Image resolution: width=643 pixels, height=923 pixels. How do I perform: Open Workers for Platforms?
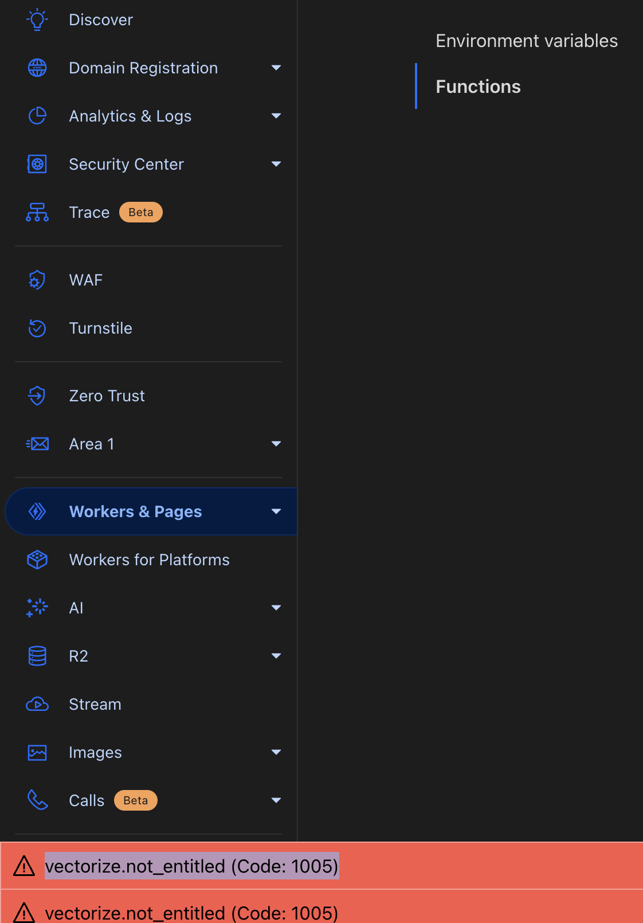coord(149,560)
